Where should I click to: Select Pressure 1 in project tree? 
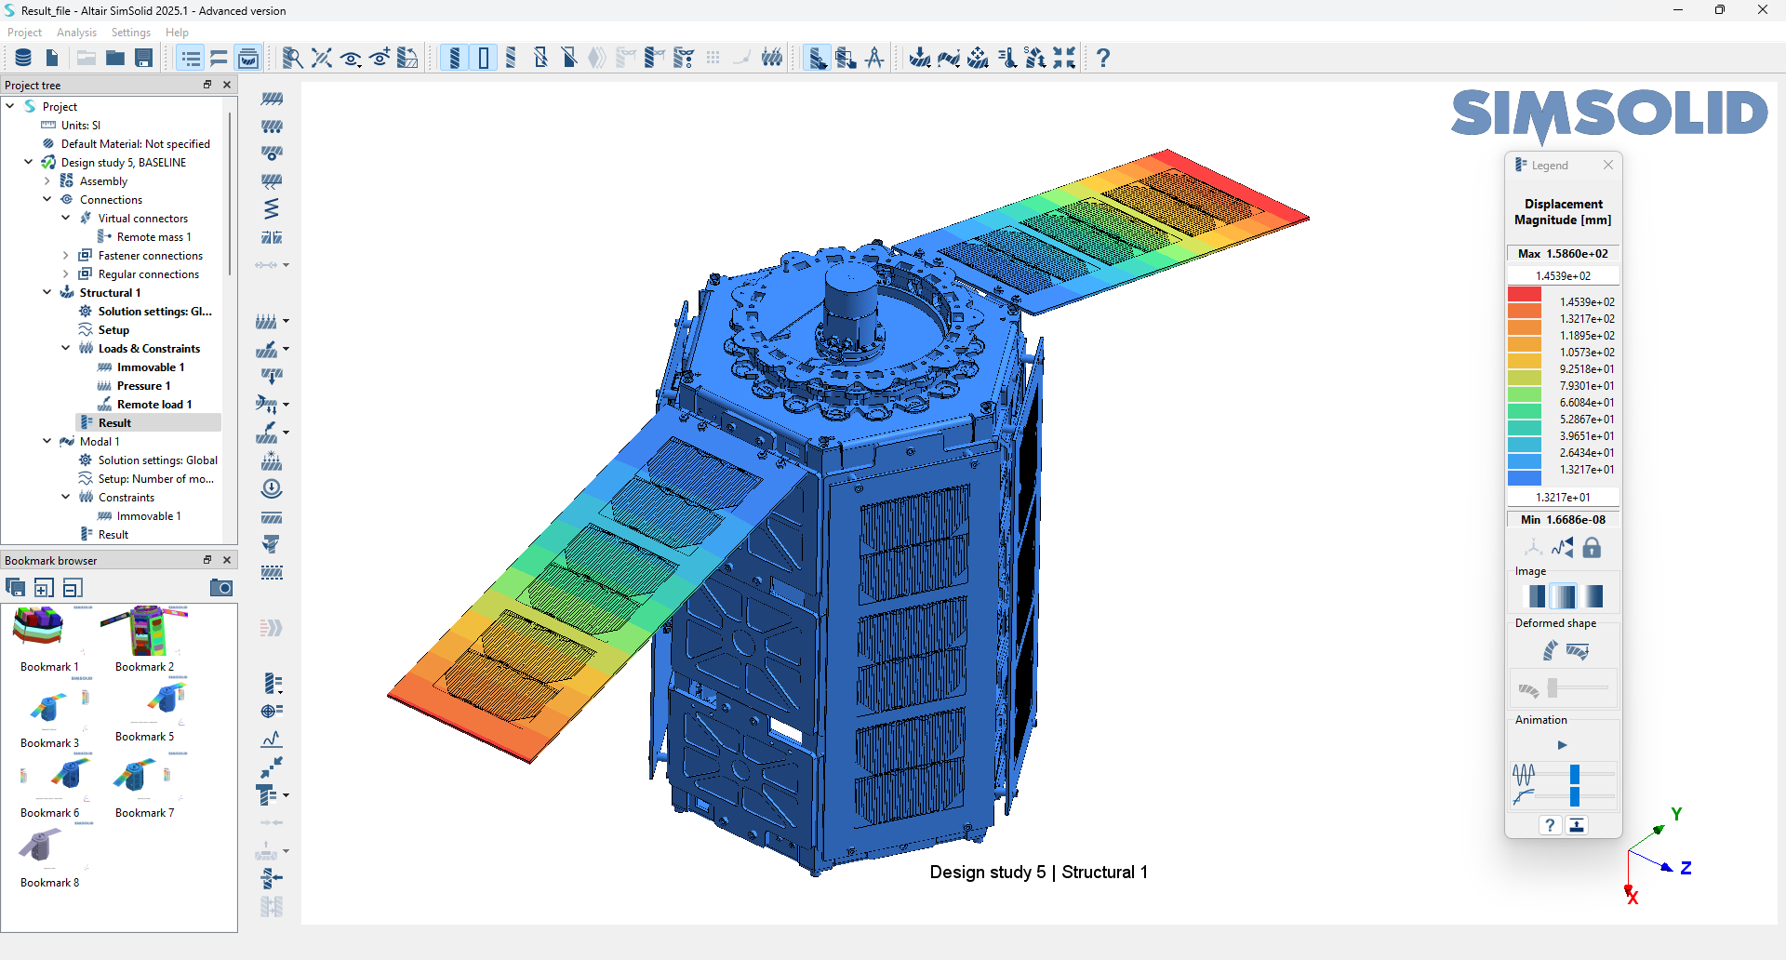(143, 386)
